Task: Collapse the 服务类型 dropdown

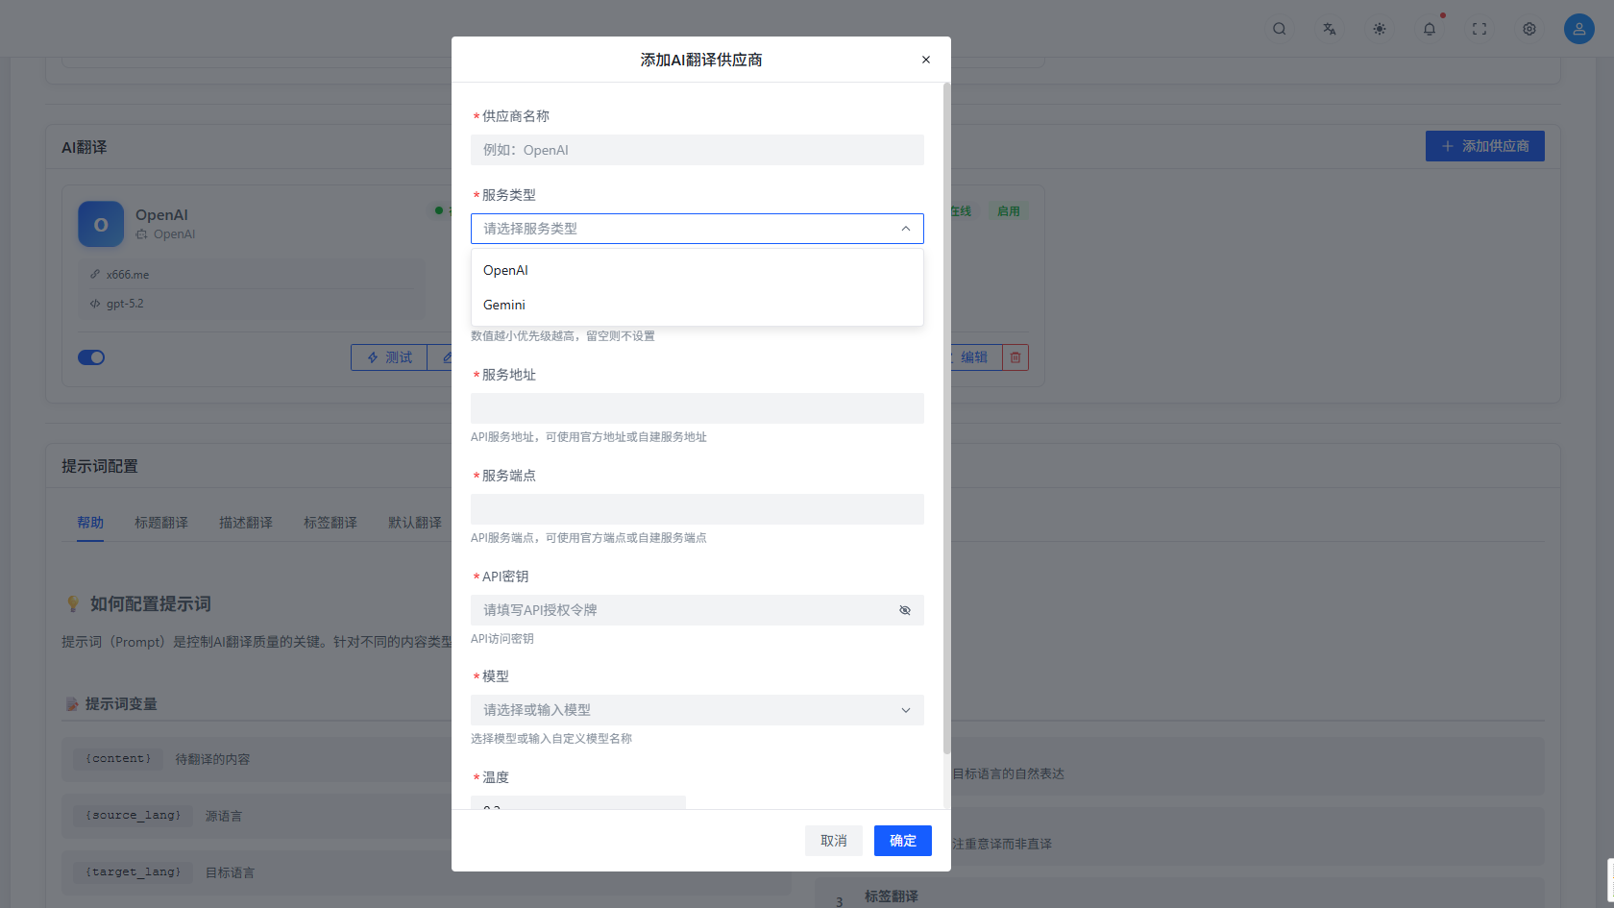Action: tap(904, 229)
